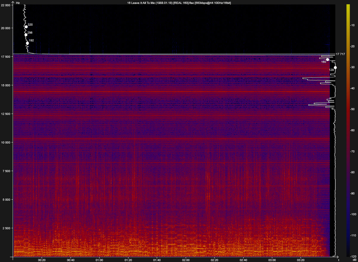Click the 128 kbps marker dot
The width and height of the screenshot is (358, 262).
point(335,68)
